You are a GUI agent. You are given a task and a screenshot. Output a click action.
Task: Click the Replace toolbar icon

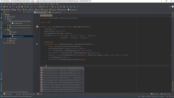click(x=28, y=7)
